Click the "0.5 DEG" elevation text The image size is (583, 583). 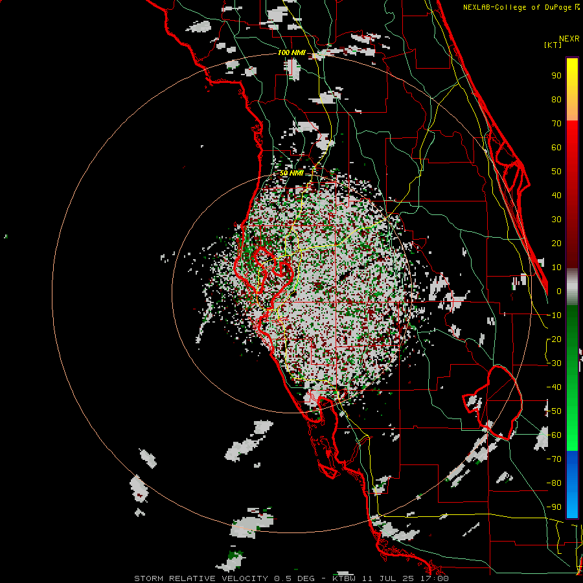[x=295, y=578]
